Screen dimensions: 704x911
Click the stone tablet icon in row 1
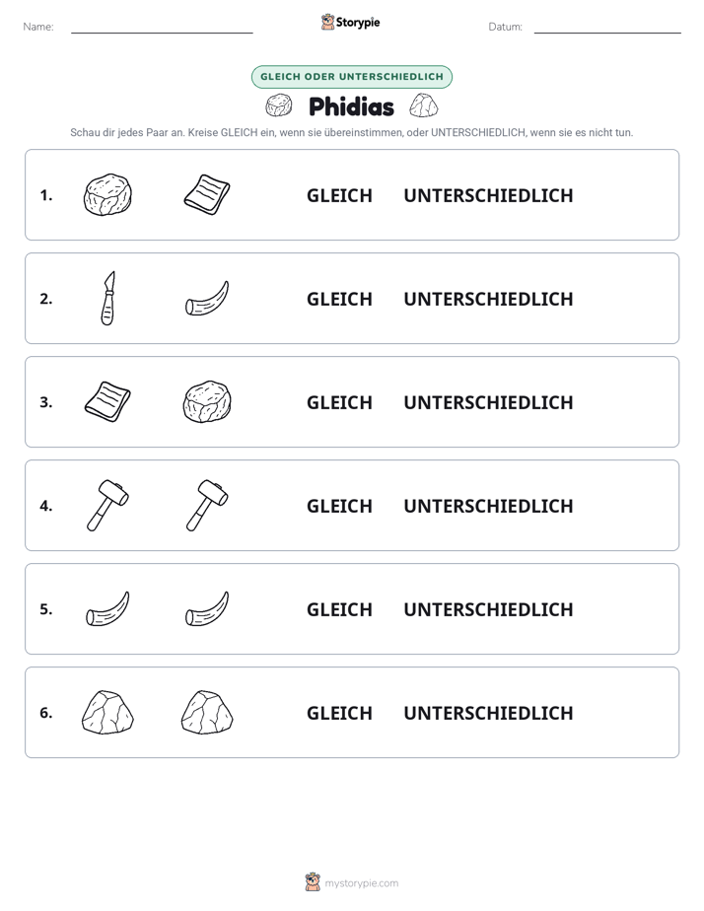tap(207, 194)
